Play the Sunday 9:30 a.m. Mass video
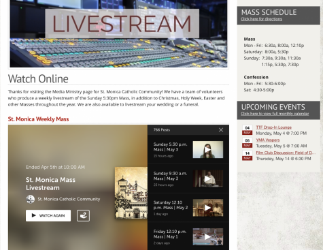323x250 pixels. [x=208, y=178]
